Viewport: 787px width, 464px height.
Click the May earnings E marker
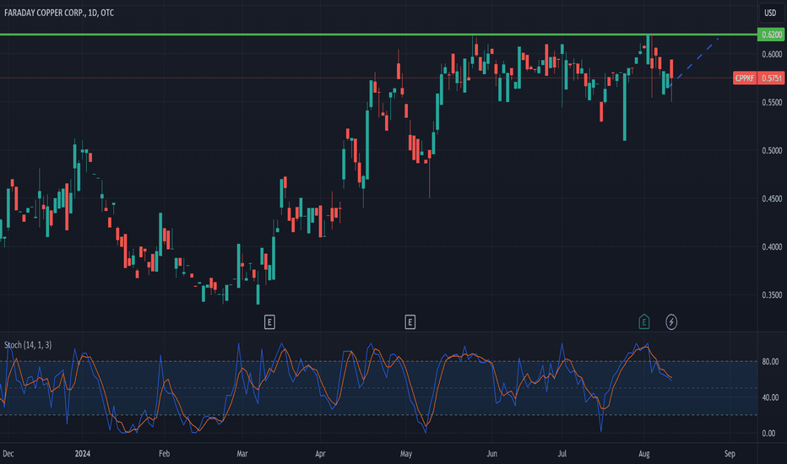pos(410,322)
